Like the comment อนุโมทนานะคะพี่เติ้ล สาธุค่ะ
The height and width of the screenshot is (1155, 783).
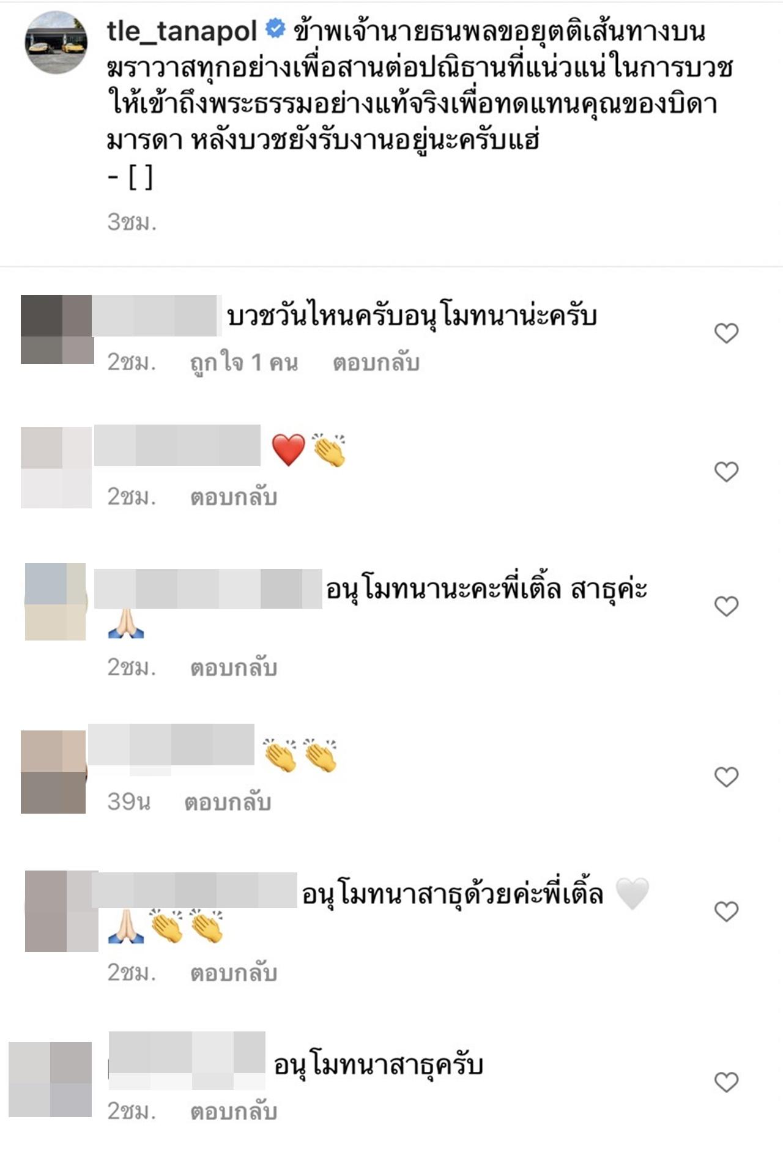726,607
